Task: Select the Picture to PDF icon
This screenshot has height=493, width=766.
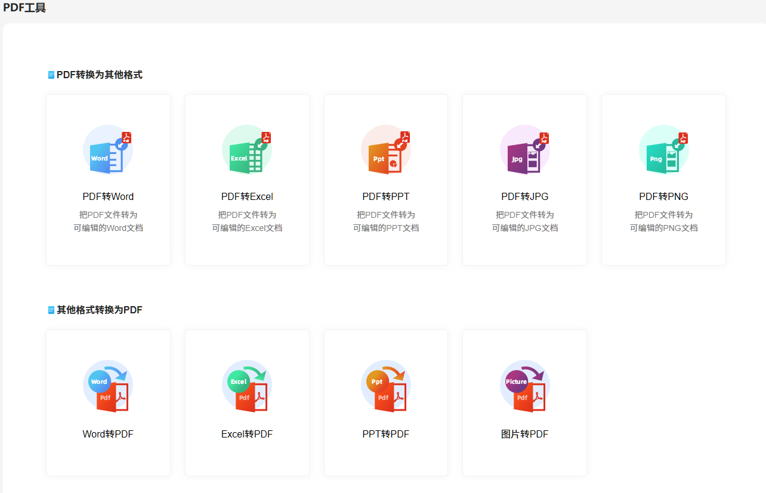Action: 524,387
